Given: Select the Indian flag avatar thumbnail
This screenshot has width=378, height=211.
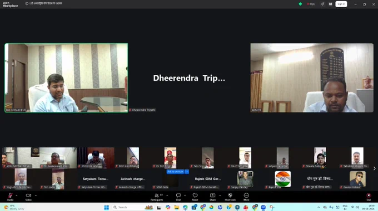Looking at the screenshot, I should click(282, 179).
